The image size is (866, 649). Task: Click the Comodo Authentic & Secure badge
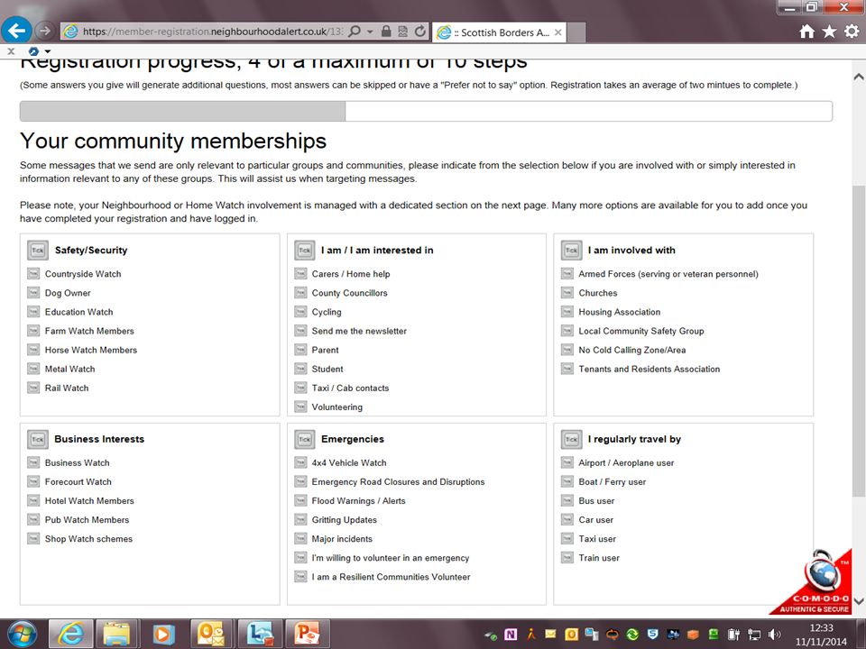tap(819, 585)
